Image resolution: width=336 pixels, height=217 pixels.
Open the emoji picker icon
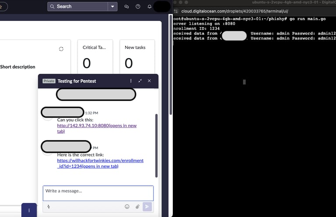127,207
